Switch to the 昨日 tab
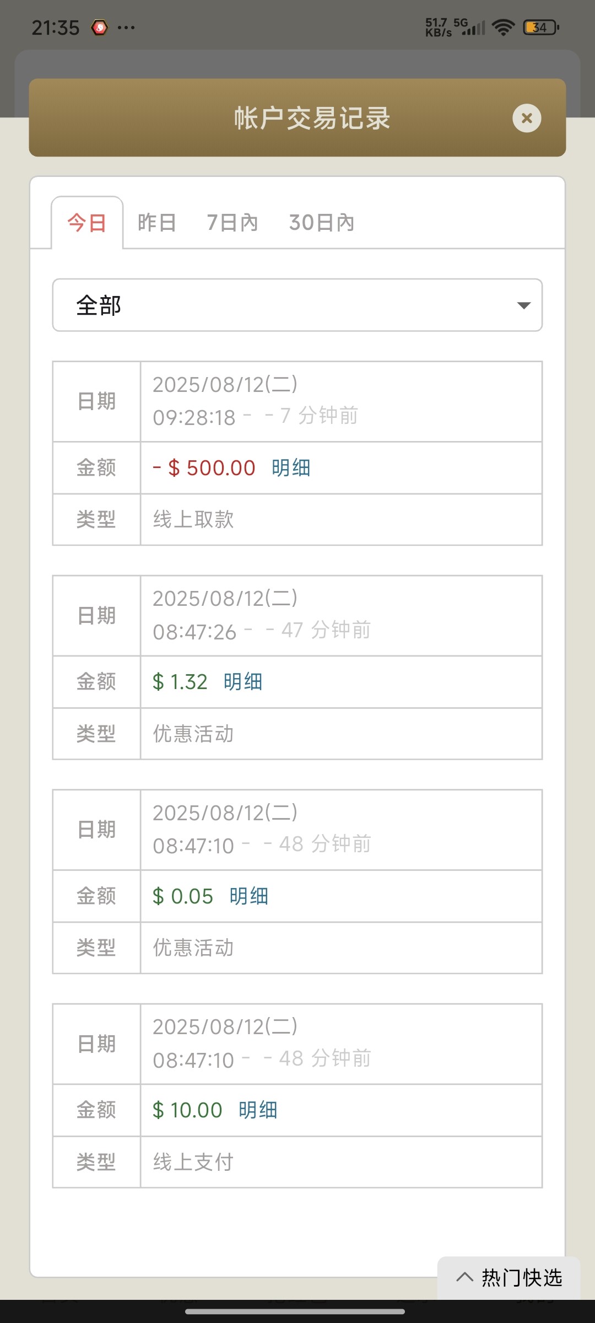The image size is (595, 1323). (157, 223)
